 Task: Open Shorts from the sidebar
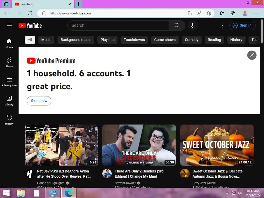[x=9, y=62]
